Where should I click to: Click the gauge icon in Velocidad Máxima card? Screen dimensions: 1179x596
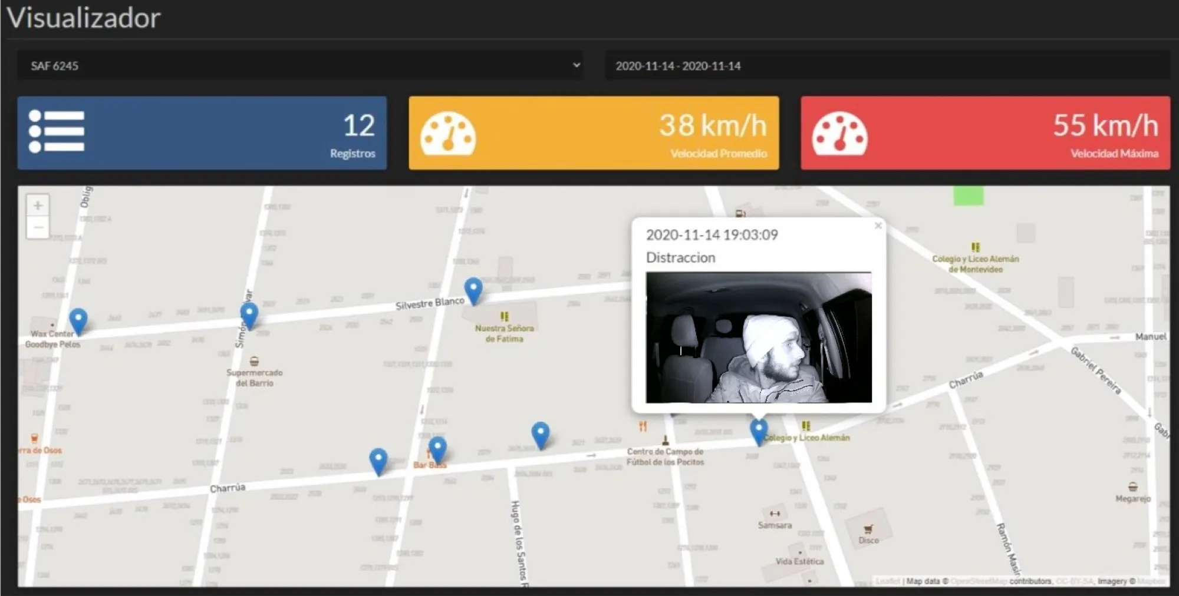(839, 134)
